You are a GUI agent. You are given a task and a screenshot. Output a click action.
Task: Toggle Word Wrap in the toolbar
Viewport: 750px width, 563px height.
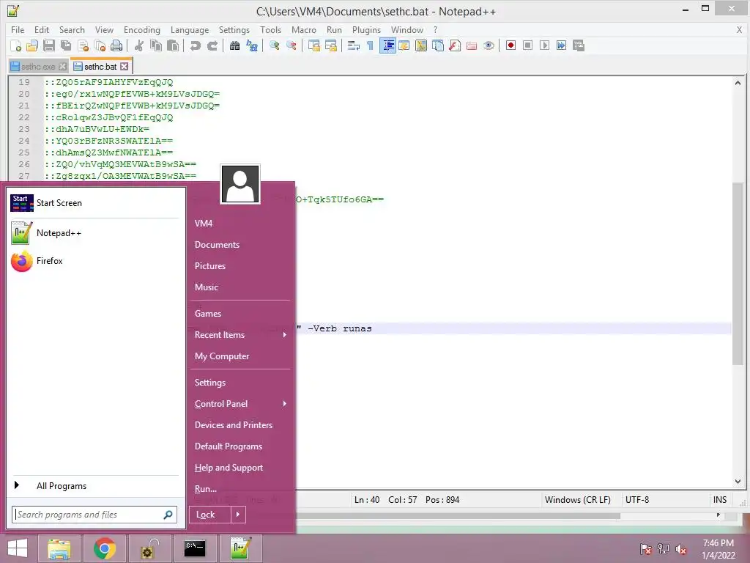[354, 45]
